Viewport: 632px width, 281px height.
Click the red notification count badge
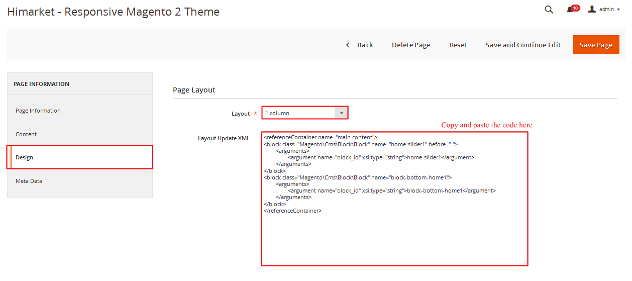point(576,8)
